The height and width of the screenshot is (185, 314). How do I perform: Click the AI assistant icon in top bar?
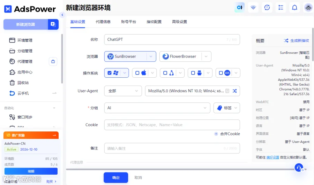pyautogui.click(x=239, y=8)
